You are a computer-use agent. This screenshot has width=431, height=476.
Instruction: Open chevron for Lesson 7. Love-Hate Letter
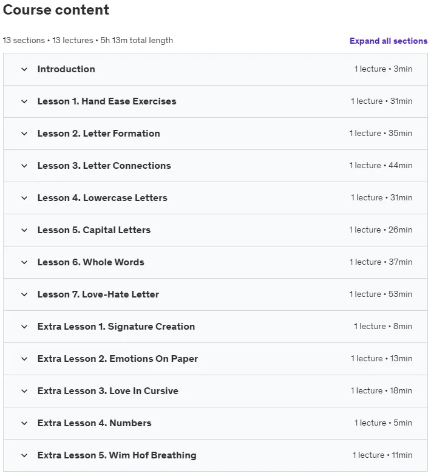click(x=24, y=294)
